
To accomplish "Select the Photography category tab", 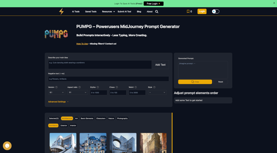I will [122, 118].
